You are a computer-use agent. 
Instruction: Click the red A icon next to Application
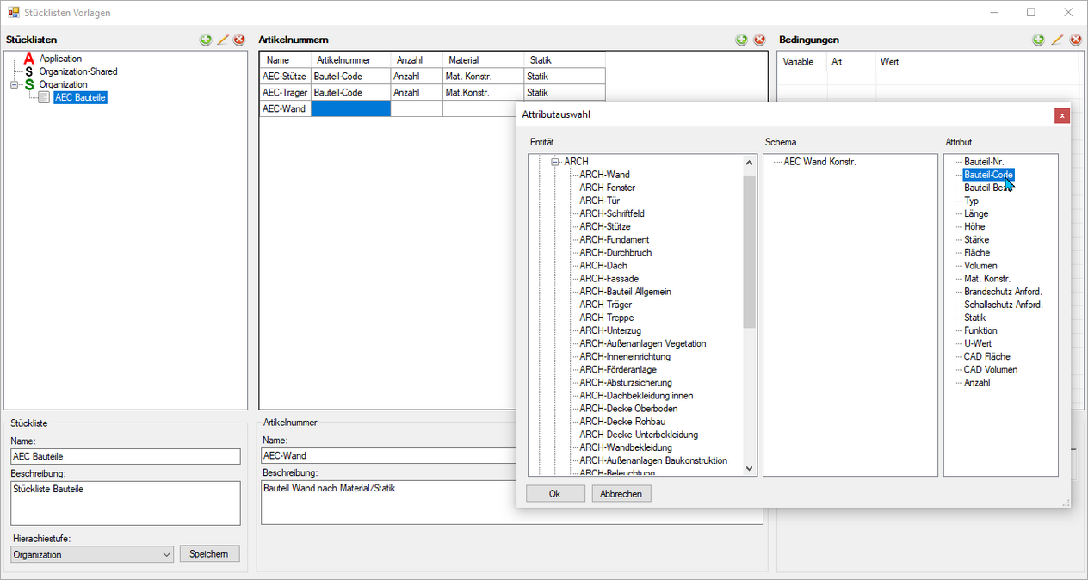click(29, 59)
